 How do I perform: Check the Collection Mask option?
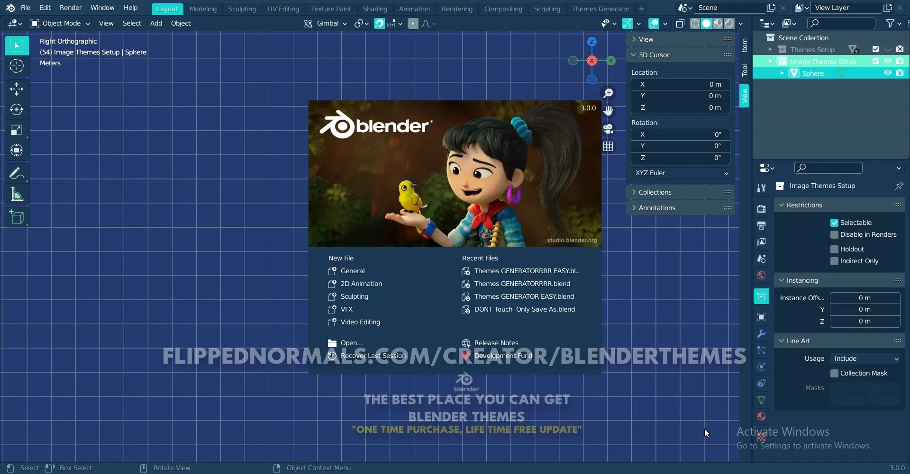coord(834,373)
